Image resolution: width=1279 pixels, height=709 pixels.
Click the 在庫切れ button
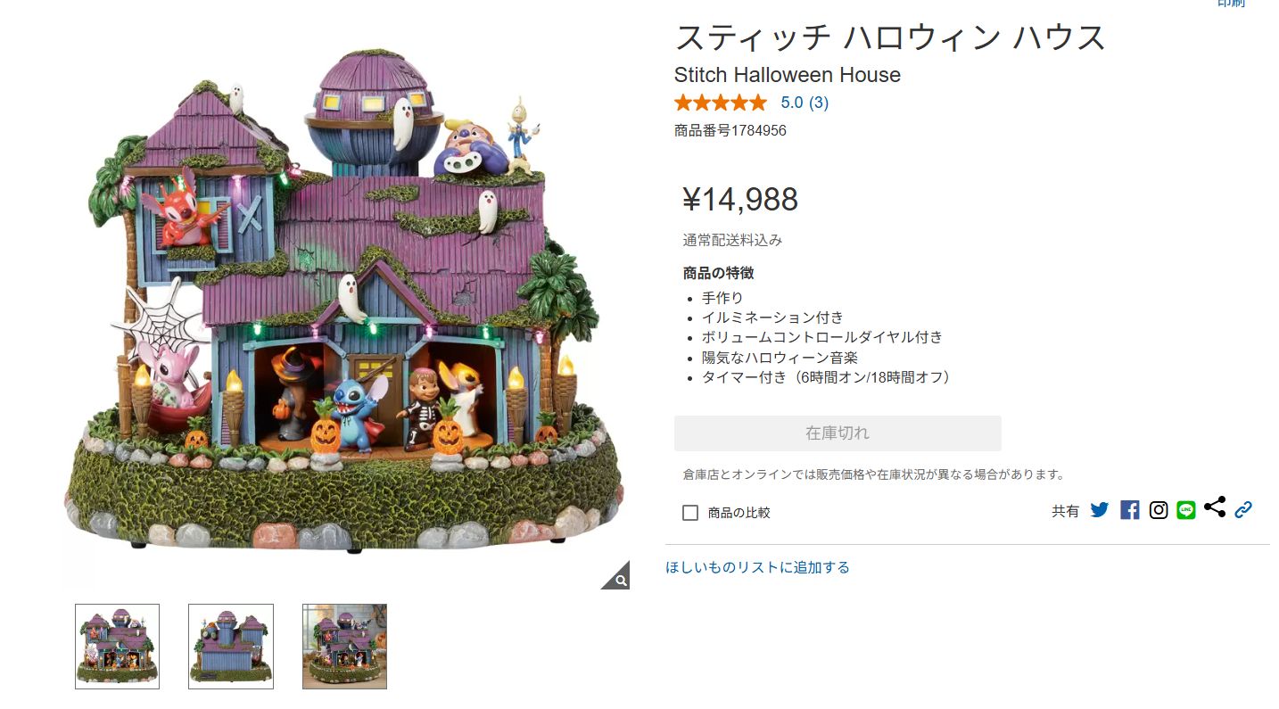[838, 433]
